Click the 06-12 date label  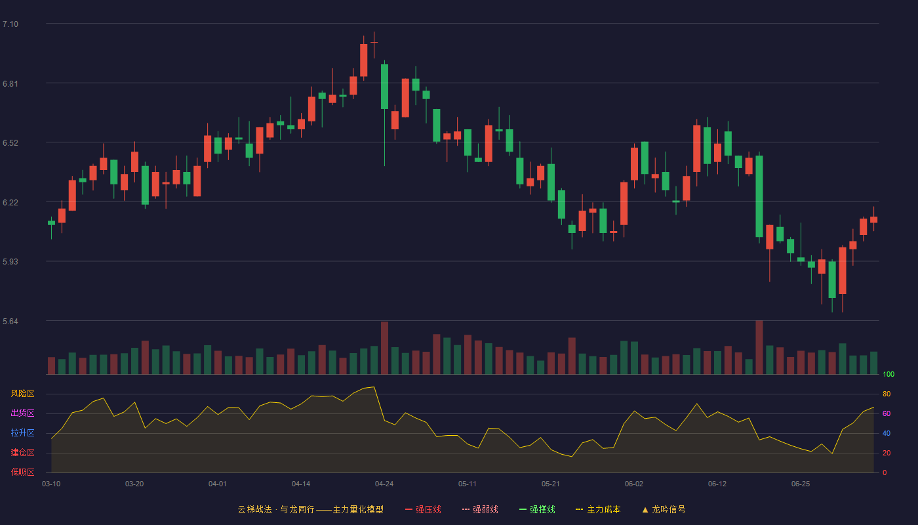[717, 484]
